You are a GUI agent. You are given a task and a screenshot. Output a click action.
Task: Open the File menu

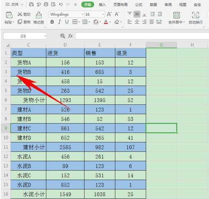[14, 5]
